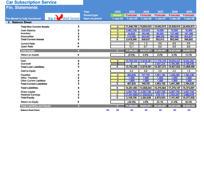This screenshot has width=204, height=171.
Task: Click the Car Subscription Service title
Action: 27,2
